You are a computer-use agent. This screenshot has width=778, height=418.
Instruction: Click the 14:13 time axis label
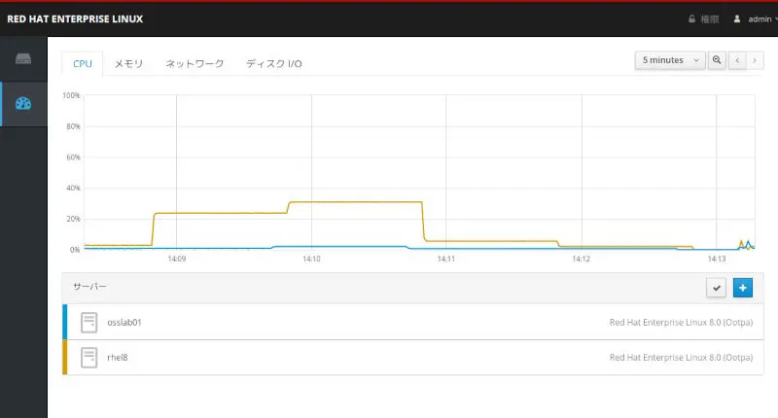[x=717, y=259]
